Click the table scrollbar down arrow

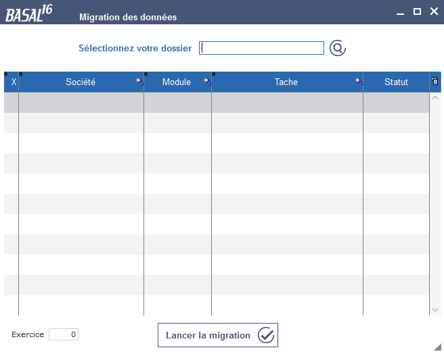point(435,310)
